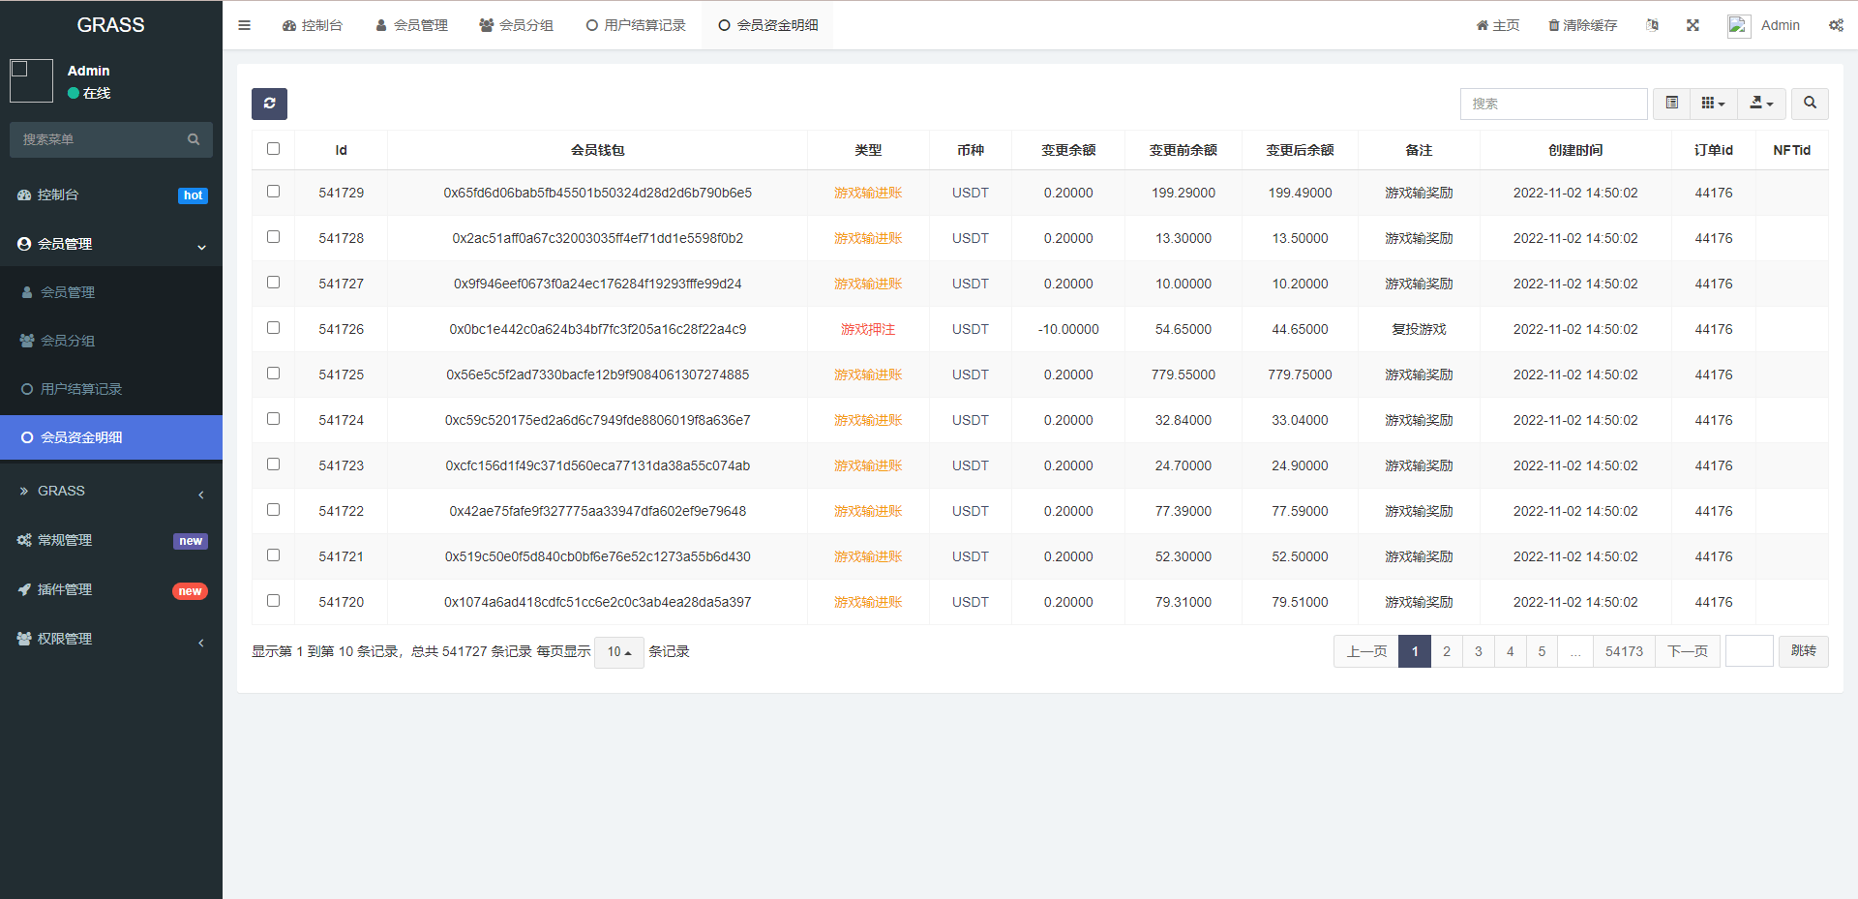Open the language translate icon

click(1652, 25)
